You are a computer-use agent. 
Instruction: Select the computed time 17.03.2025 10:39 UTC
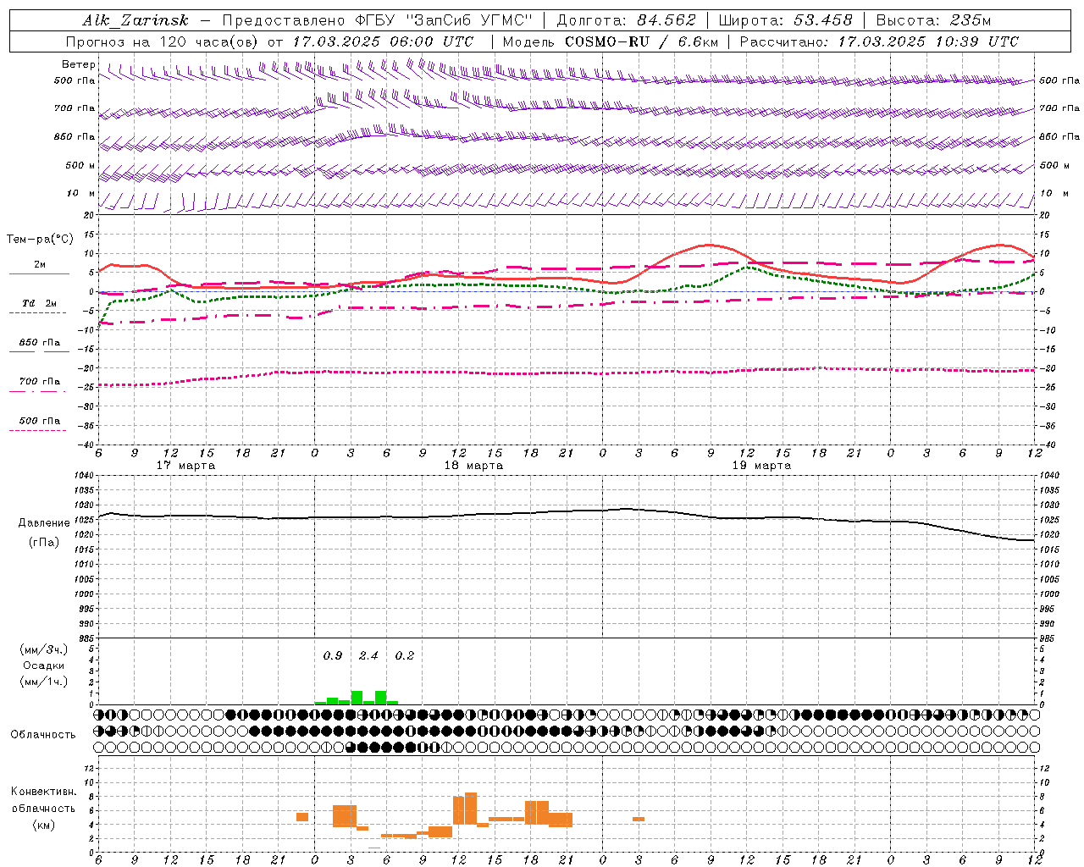click(928, 41)
